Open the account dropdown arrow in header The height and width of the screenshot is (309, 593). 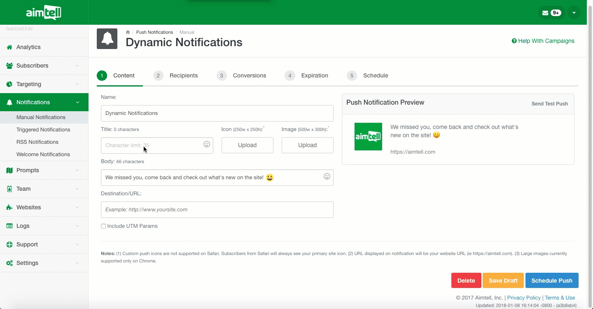tap(574, 13)
